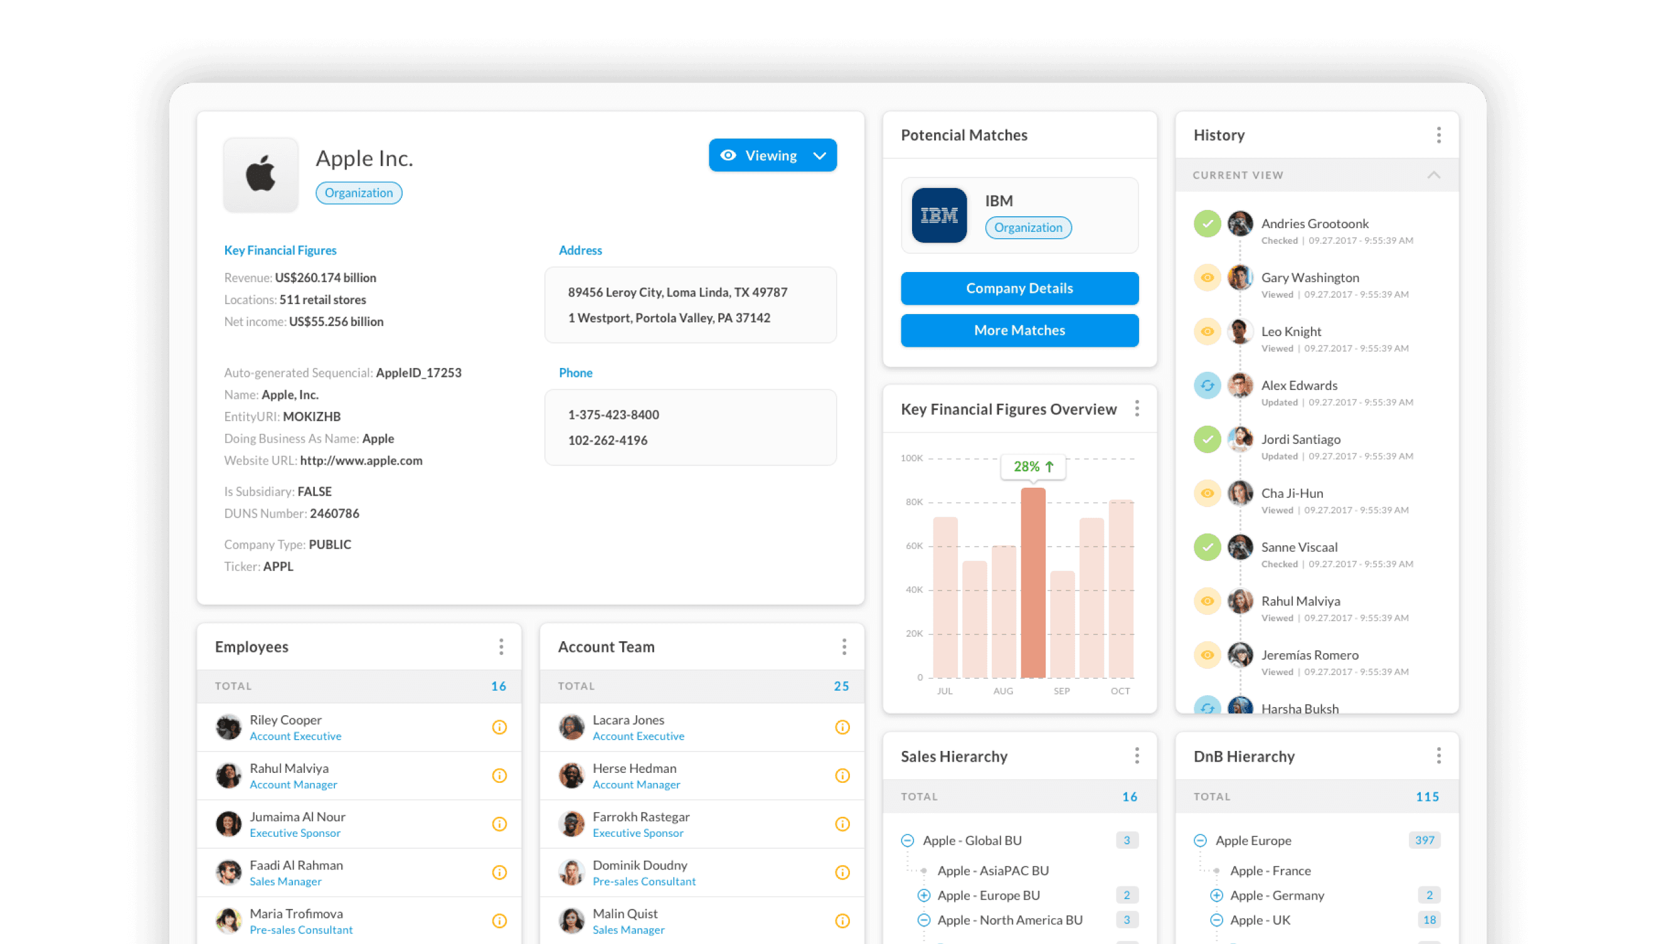Click updated sync icon beside Alex Edwards

(1206, 385)
